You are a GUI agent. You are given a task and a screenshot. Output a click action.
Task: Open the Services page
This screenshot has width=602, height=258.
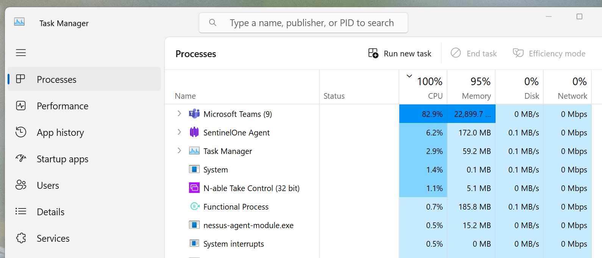click(84, 238)
